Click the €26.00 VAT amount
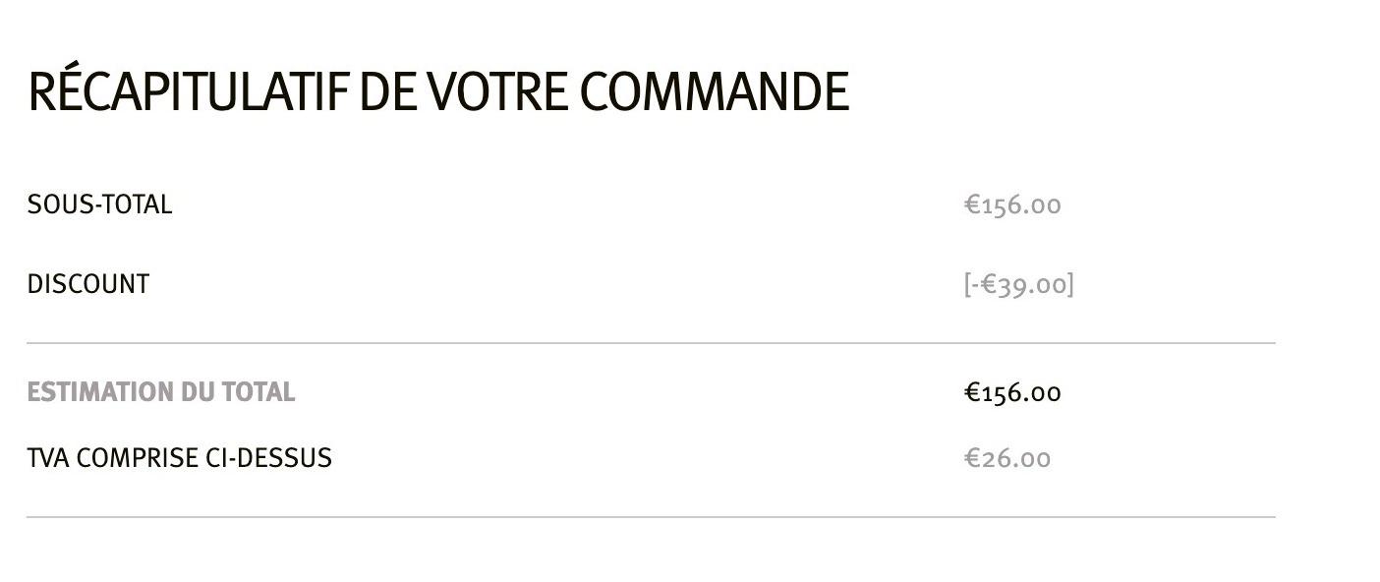This screenshot has height=582, width=1380. coord(1007,458)
